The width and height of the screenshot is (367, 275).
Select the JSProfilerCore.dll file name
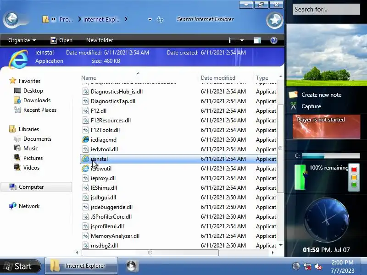pyautogui.click(x=111, y=216)
